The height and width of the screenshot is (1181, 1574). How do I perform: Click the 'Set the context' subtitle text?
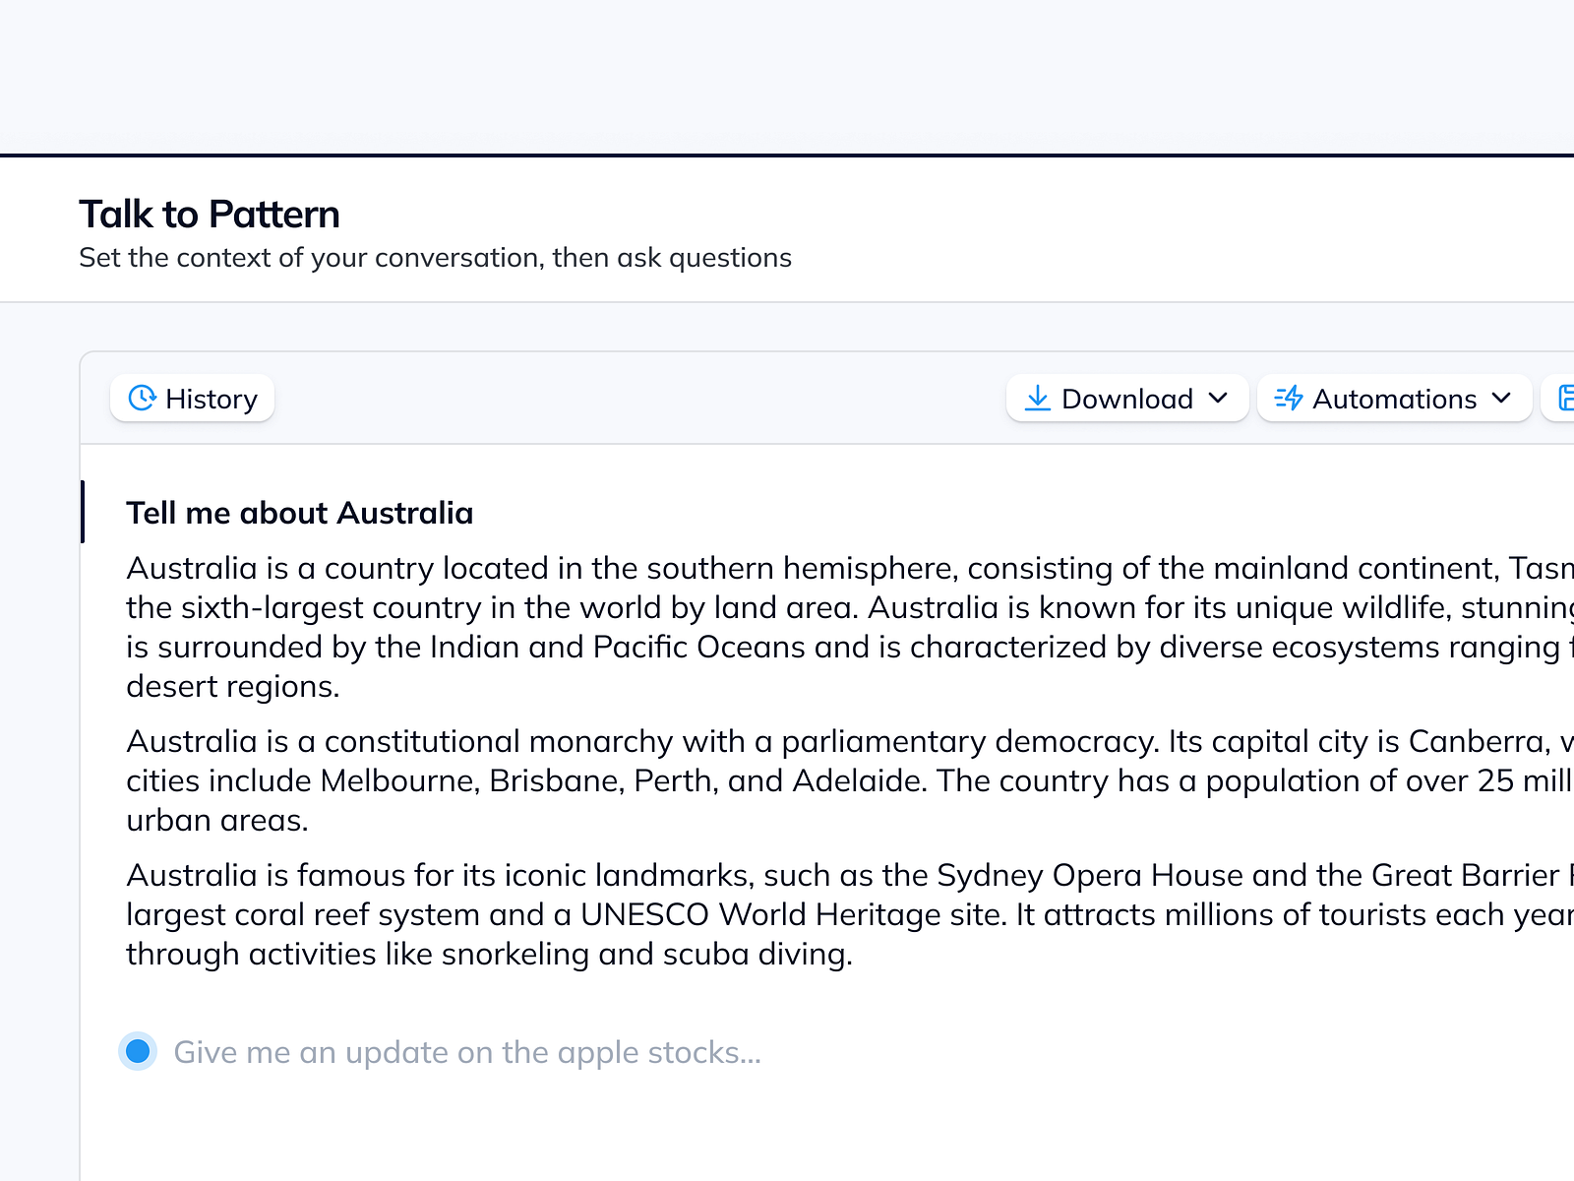(x=435, y=258)
